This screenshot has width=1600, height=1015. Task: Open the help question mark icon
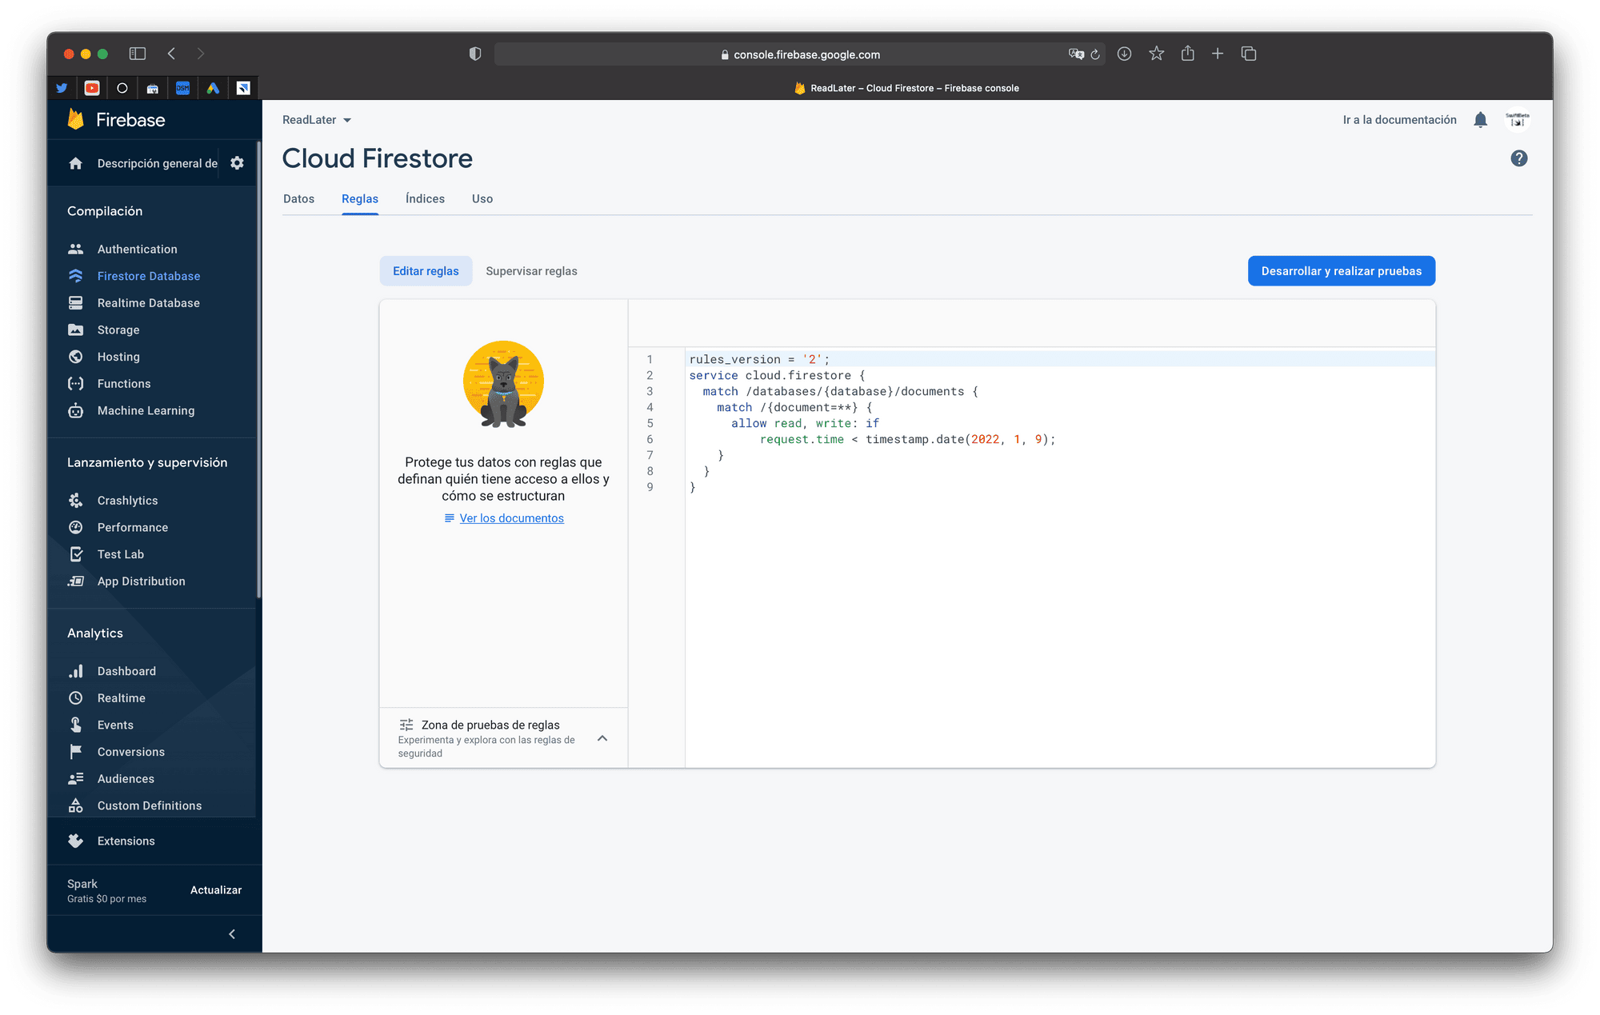(1518, 158)
